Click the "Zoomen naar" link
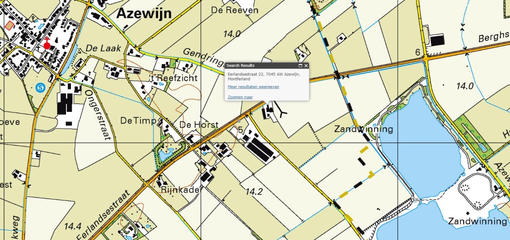 (240, 97)
